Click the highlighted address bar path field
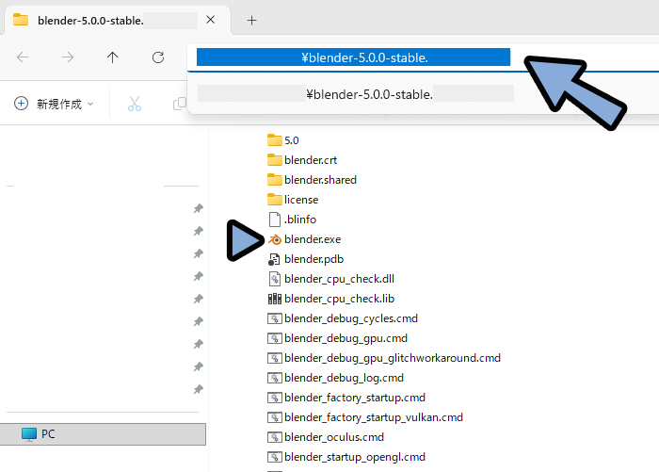Image resolution: width=659 pixels, height=472 pixels. click(x=353, y=57)
